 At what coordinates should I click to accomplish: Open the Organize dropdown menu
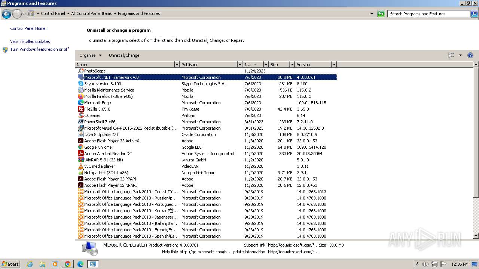point(90,55)
